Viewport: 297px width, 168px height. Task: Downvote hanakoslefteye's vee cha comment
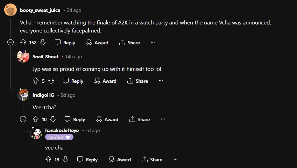coord(65,160)
